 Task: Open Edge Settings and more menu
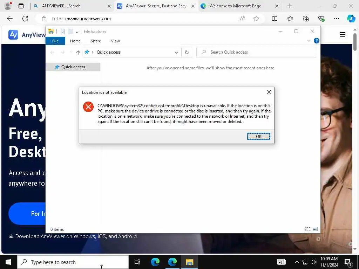click(x=336, y=19)
